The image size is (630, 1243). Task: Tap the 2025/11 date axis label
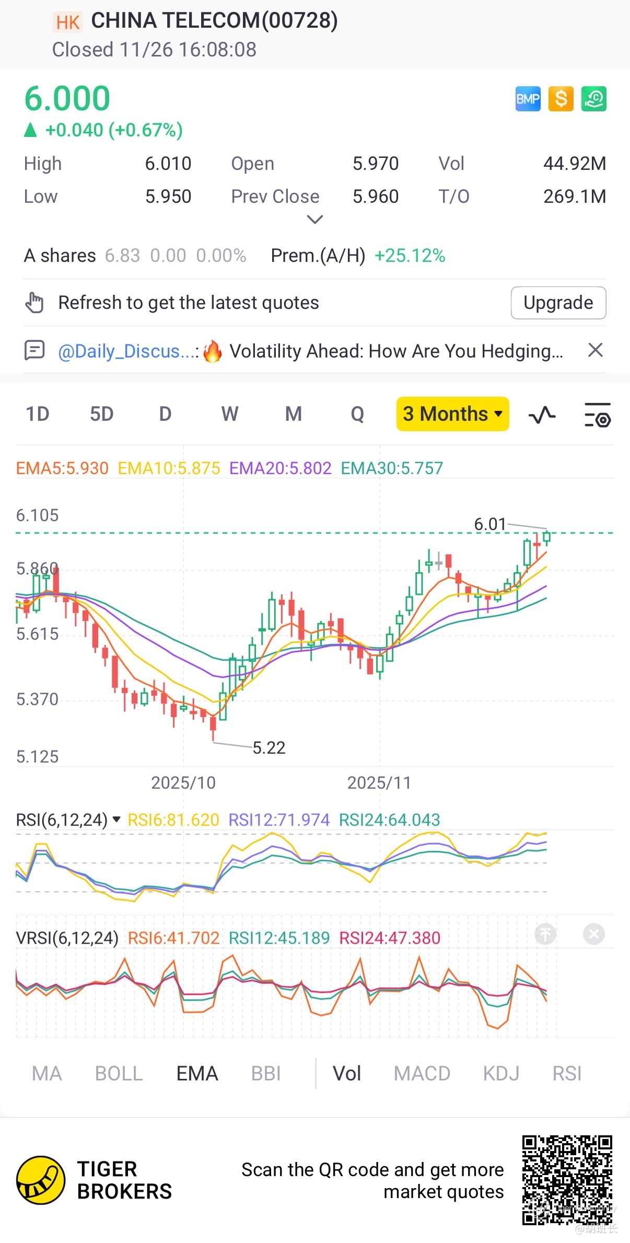point(379,782)
